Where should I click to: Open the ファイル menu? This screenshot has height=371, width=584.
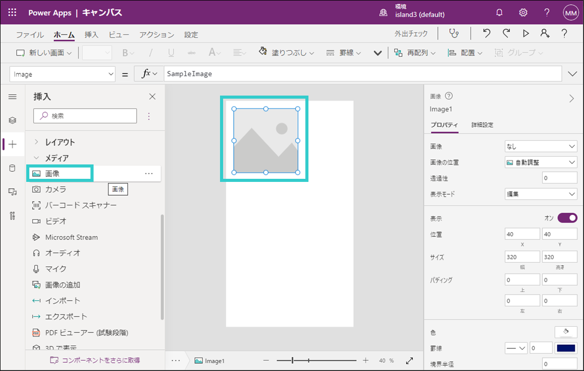[x=30, y=34]
